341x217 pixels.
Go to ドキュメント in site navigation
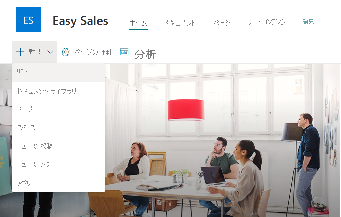[180, 23]
